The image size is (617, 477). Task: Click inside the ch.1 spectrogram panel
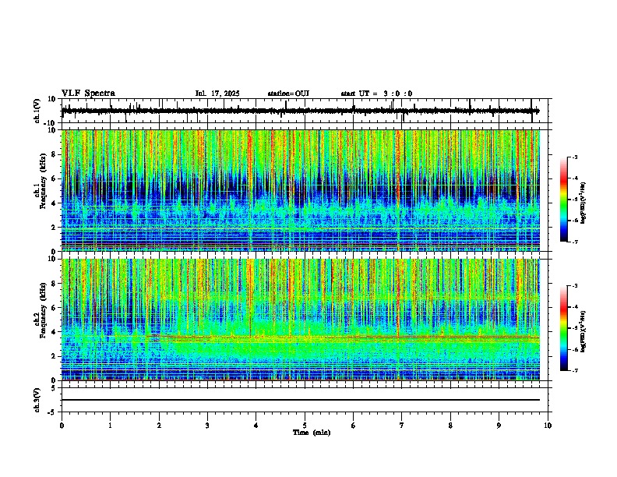click(x=300, y=190)
